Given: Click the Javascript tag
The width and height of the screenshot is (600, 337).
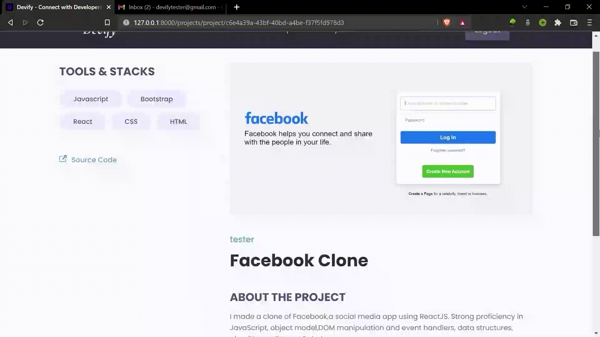Looking at the screenshot, I should [x=91, y=99].
